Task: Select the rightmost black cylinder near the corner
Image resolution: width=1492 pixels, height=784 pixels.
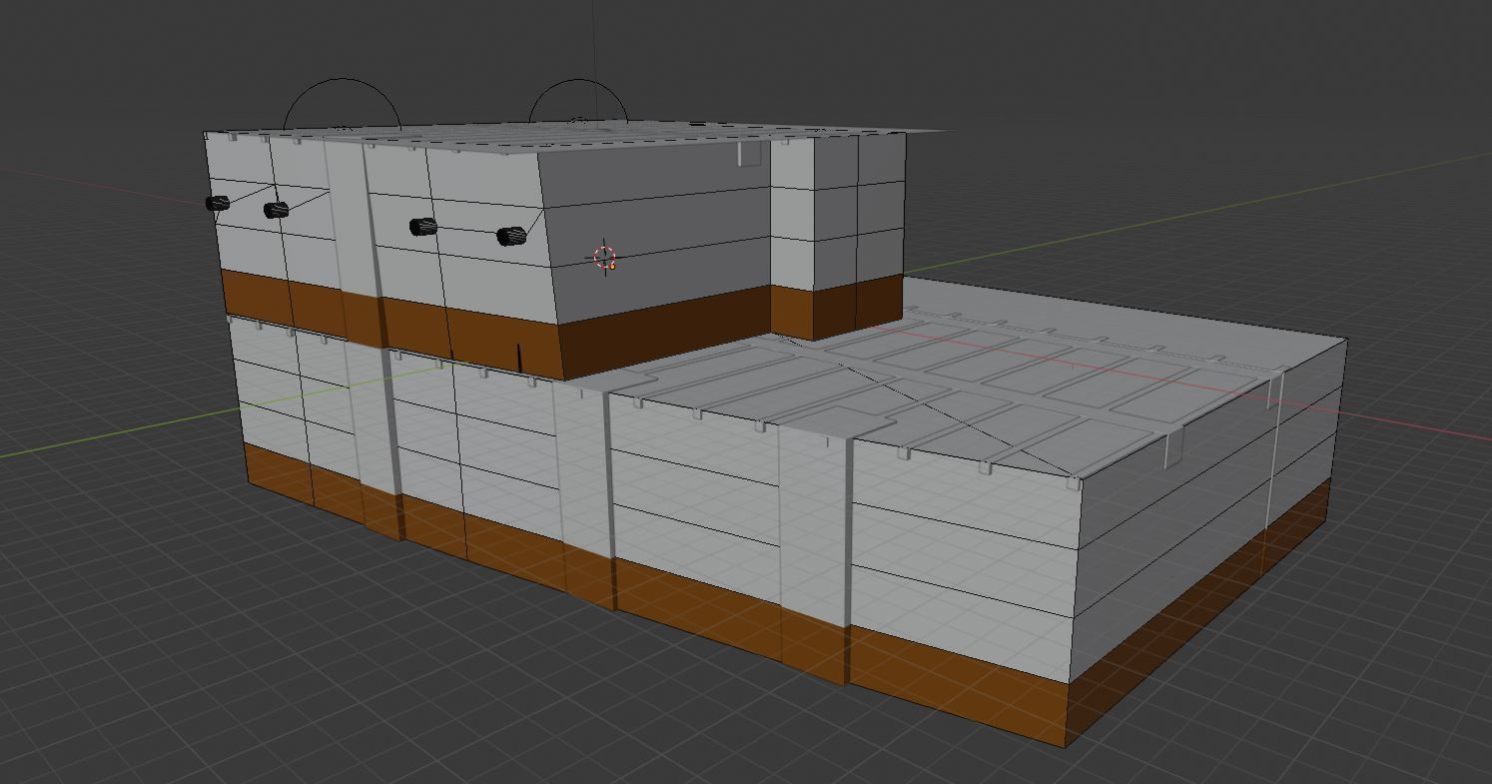Action: point(511,236)
